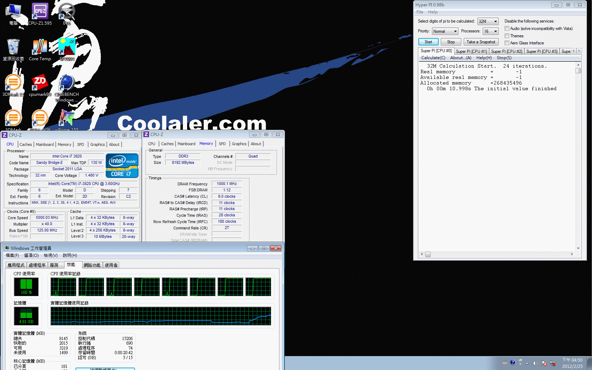Click the Start button in Hyper PI

tap(428, 42)
